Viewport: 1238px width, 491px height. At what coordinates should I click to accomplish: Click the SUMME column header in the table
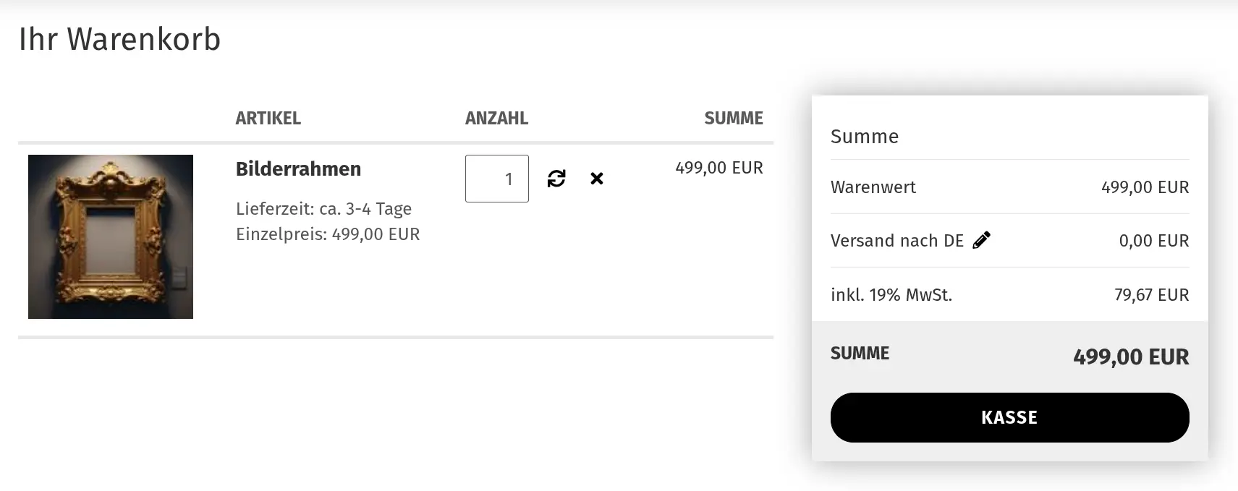pyautogui.click(x=734, y=119)
